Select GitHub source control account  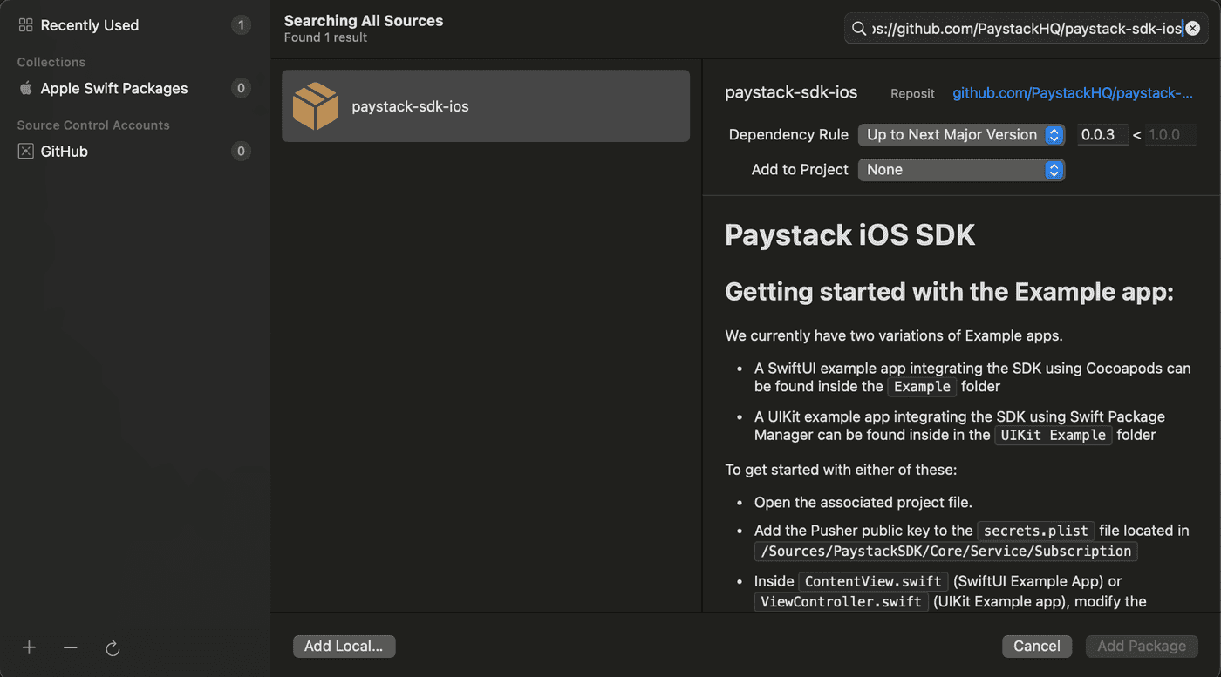coord(65,152)
